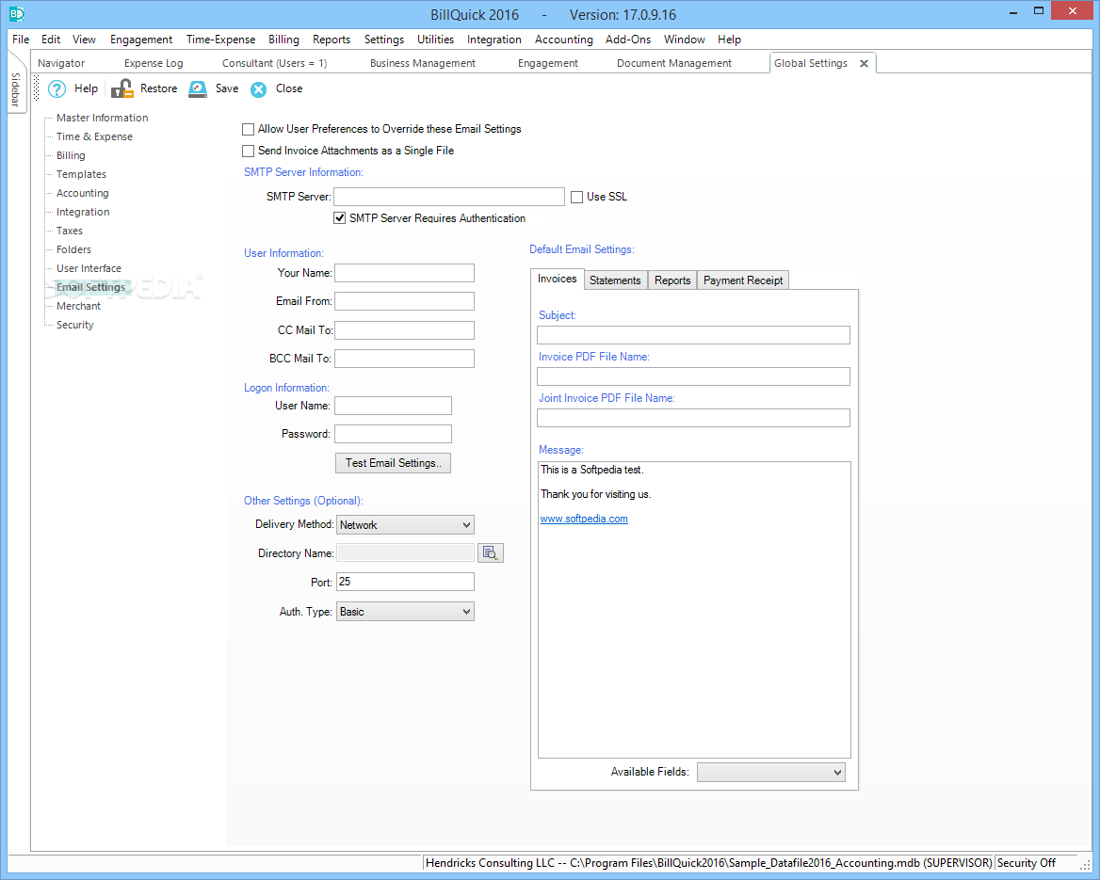Open the Add-Ons menu

[628, 40]
